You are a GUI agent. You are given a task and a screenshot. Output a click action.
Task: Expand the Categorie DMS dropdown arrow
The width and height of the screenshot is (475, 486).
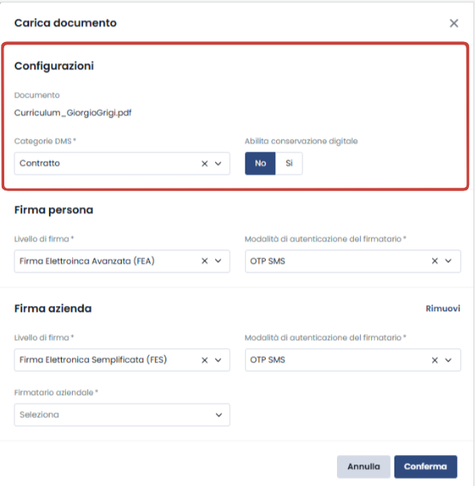click(x=219, y=164)
